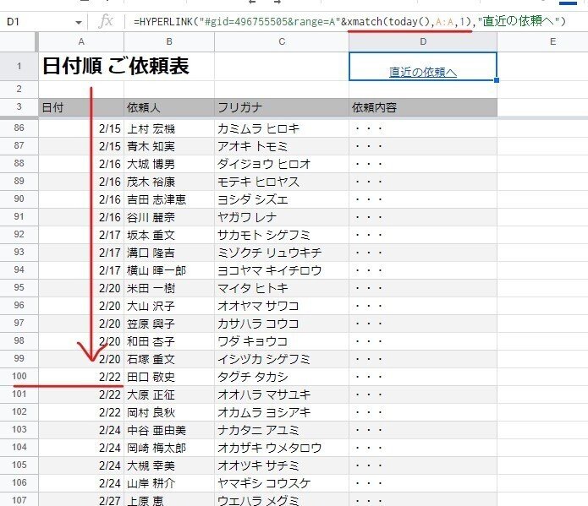
Task: Select row 3 header
Action: tap(19, 107)
